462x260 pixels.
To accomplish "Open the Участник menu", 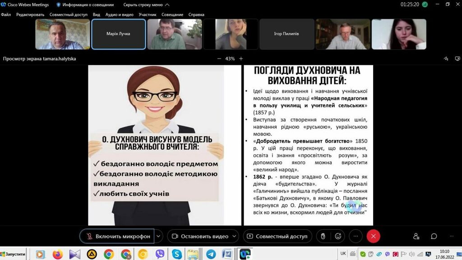I will click(x=148, y=14).
